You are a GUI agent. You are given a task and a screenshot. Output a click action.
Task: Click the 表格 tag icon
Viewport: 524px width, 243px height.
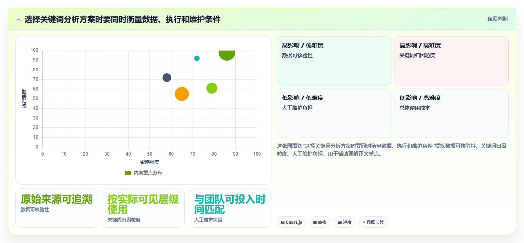(x=315, y=222)
